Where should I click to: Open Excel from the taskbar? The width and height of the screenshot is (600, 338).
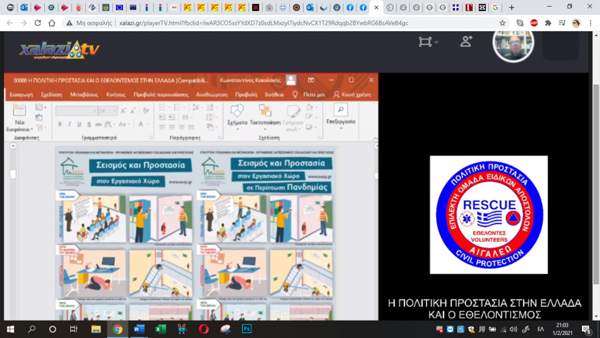click(x=160, y=329)
